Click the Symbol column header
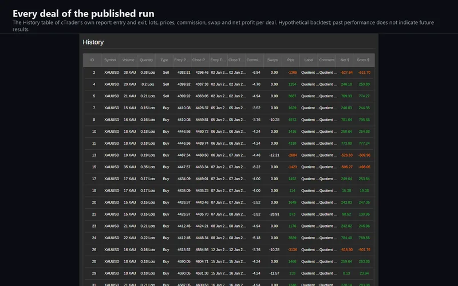Screen dimensions: 458x286 pos(110,60)
